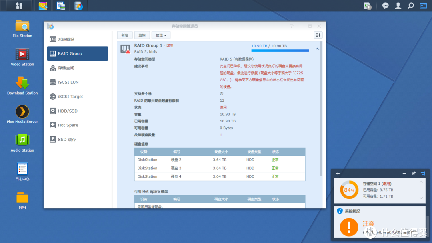The image size is (432, 243).
Task: Select RAID Group in sidebar
Action: (78, 53)
